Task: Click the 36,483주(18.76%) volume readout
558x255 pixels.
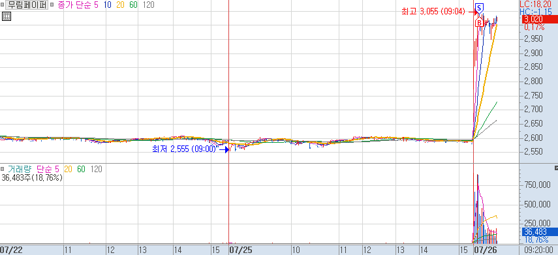Action: 32,177
